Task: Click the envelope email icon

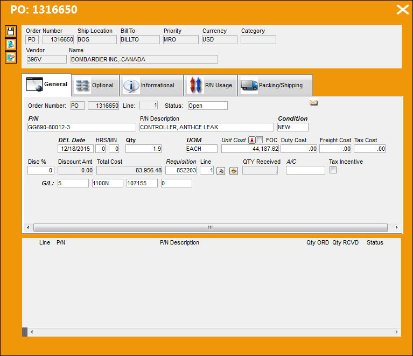Action: [313, 102]
